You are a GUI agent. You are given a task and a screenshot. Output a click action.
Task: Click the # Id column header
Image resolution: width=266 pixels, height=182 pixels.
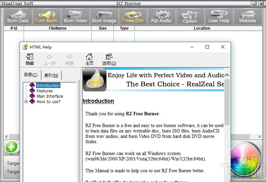pos(14,28)
